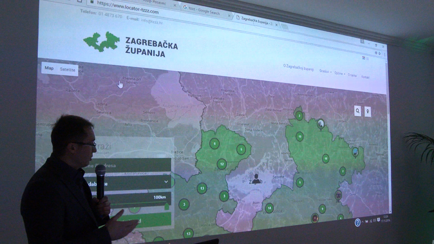Image resolution: width=434 pixels, height=244 pixels.
Task: Open the Kontakt menu link
Action: click(x=365, y=77)
